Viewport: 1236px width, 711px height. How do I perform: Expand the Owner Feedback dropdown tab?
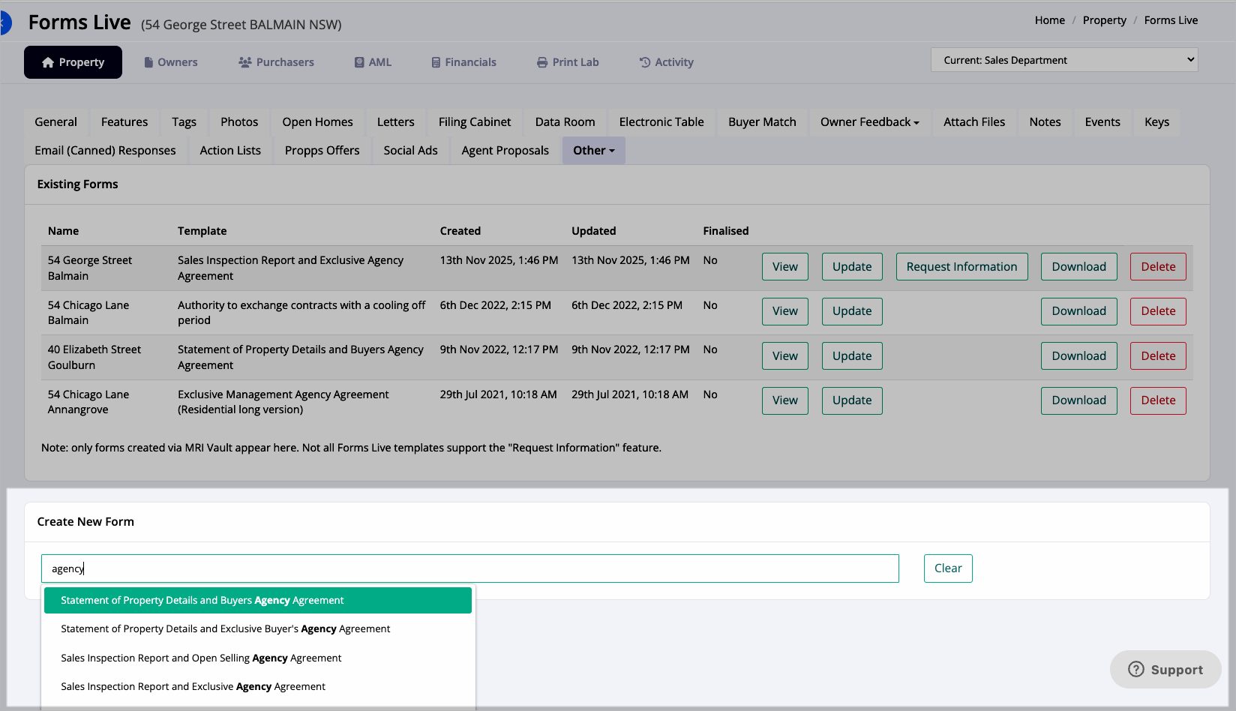click(869, 122)
